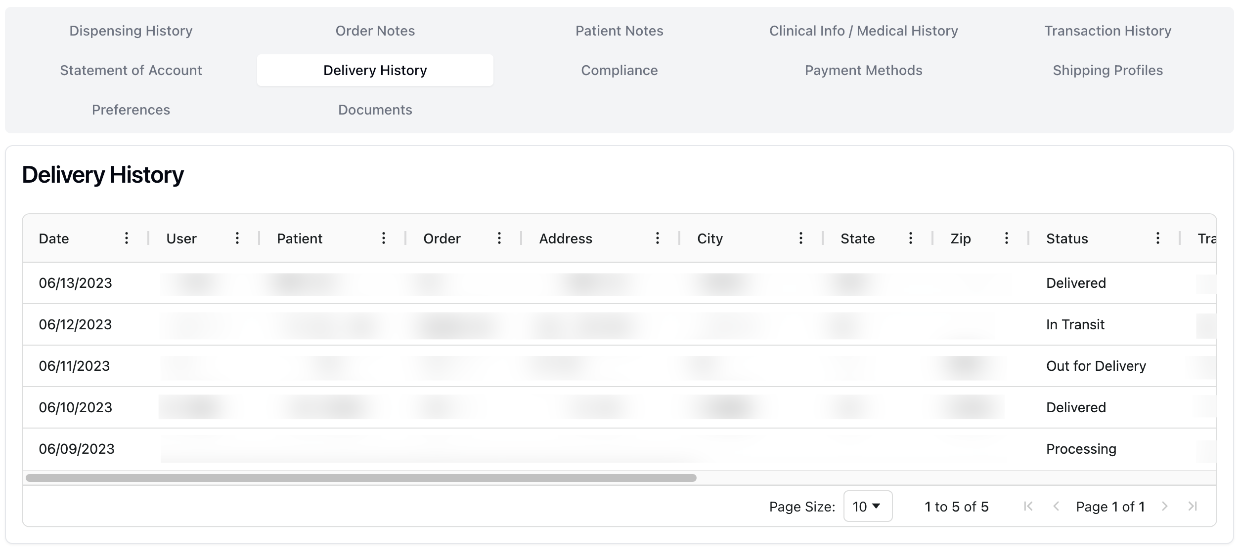
Task: View the Shipping Profiles section
Action: point(1108,70)
